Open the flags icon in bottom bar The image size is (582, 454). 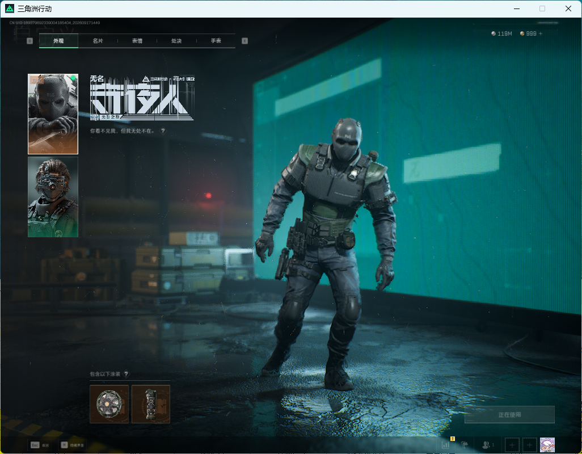pyautogui.click(x=465, y=444)
